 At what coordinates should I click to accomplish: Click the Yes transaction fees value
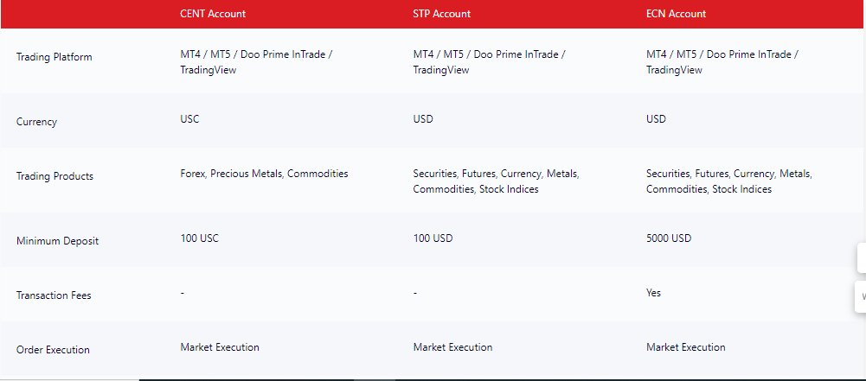coord(653,293)
